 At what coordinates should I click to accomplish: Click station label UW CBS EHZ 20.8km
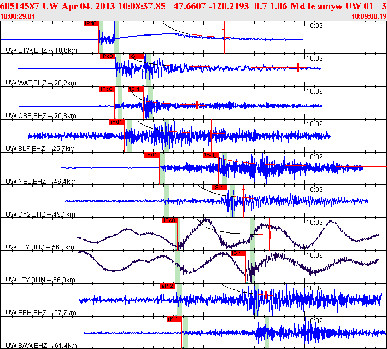pos(41,116)
